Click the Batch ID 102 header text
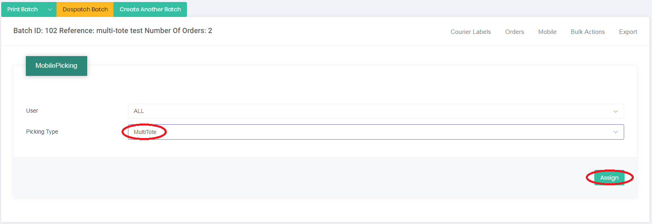 coord(113,31)
